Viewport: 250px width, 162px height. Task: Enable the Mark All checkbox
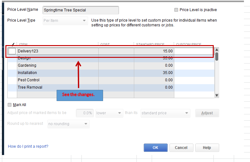point(10,105)
